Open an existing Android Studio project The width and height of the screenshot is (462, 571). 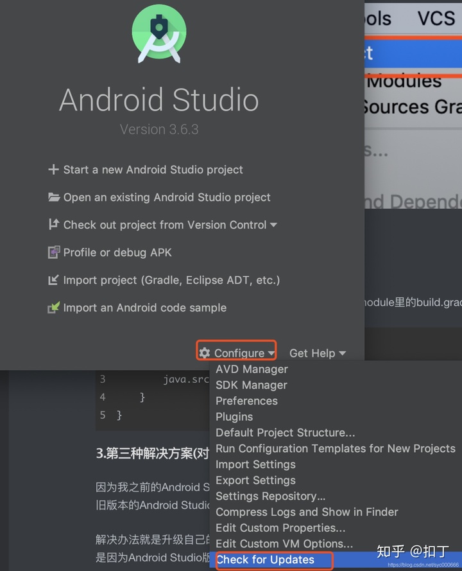click(167, 197)
